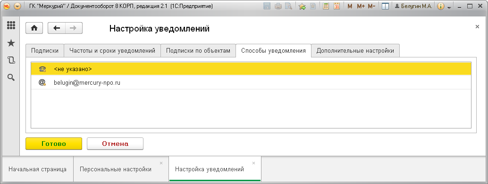Click the Save diskette icon in title bar
Screen dimensions: 488x184
[x=267, y=6]
